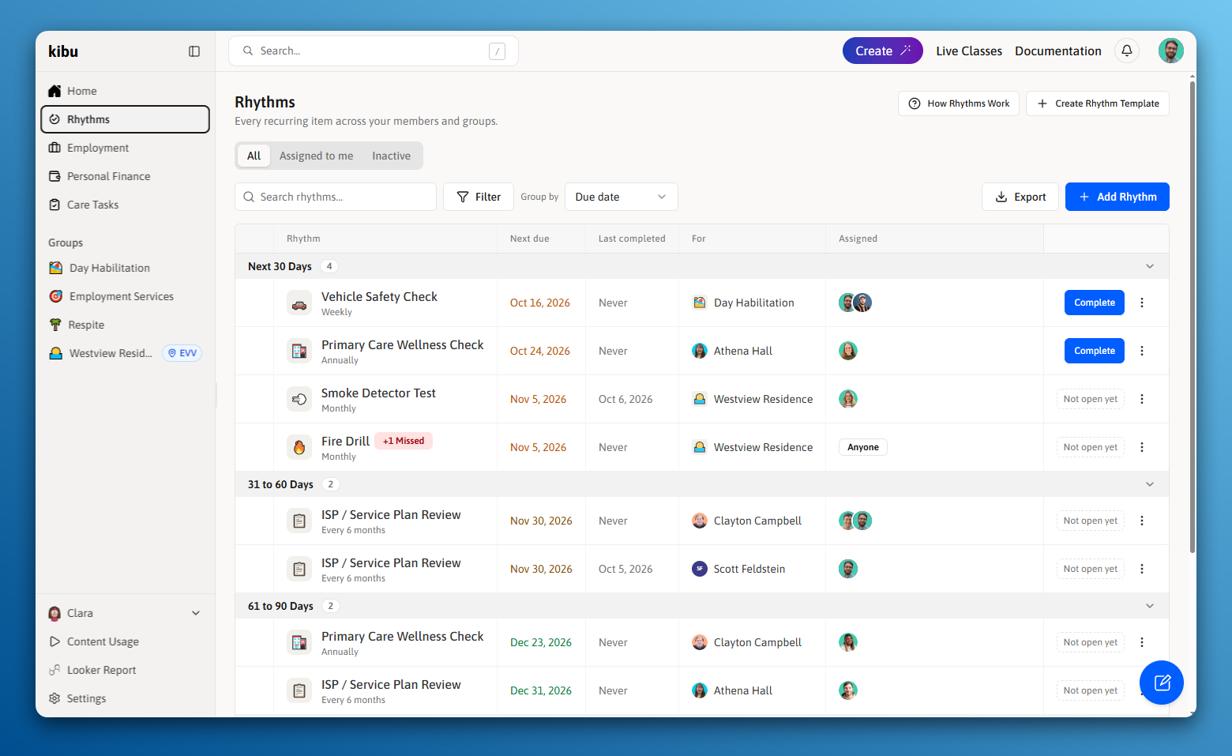Viewport: 1232px width, 756px height.
Task: Open row menu for Vehicle Safety Check
Action: tap(1142, 303)
